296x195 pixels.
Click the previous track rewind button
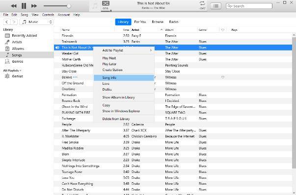tap(14, 6)
